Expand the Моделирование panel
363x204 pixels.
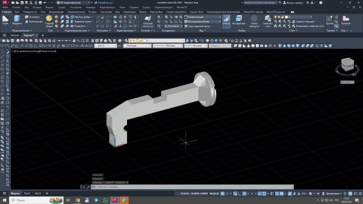(x=22, y=31)
